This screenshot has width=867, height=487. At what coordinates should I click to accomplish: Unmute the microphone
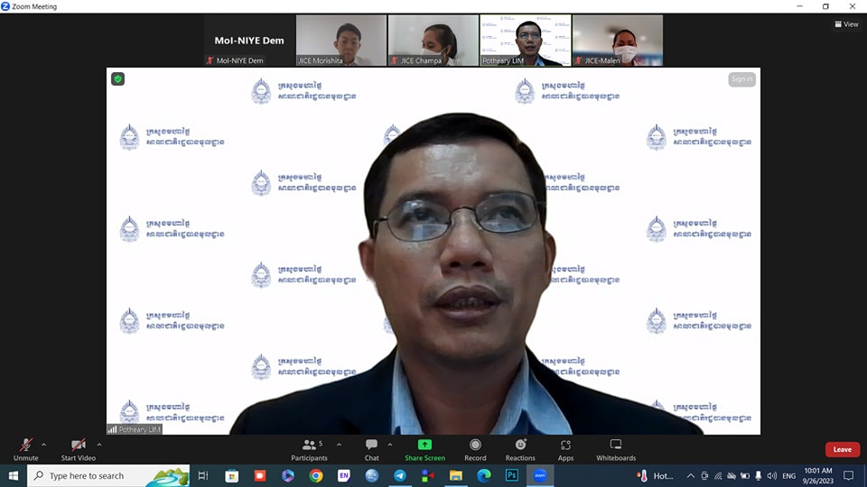pos(25,449)
